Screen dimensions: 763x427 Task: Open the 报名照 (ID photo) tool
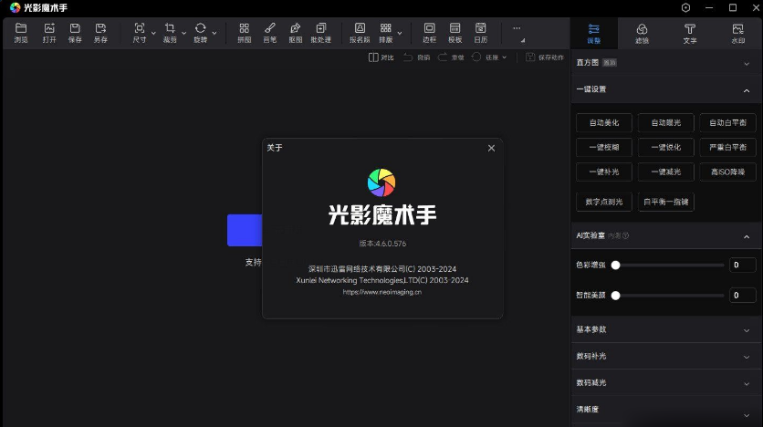[360, 33]
